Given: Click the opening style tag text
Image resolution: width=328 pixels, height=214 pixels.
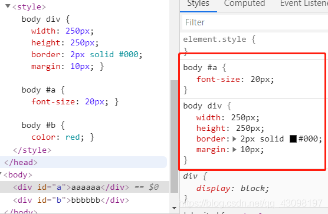Looking at the screenshot, I should coord(29,6).
